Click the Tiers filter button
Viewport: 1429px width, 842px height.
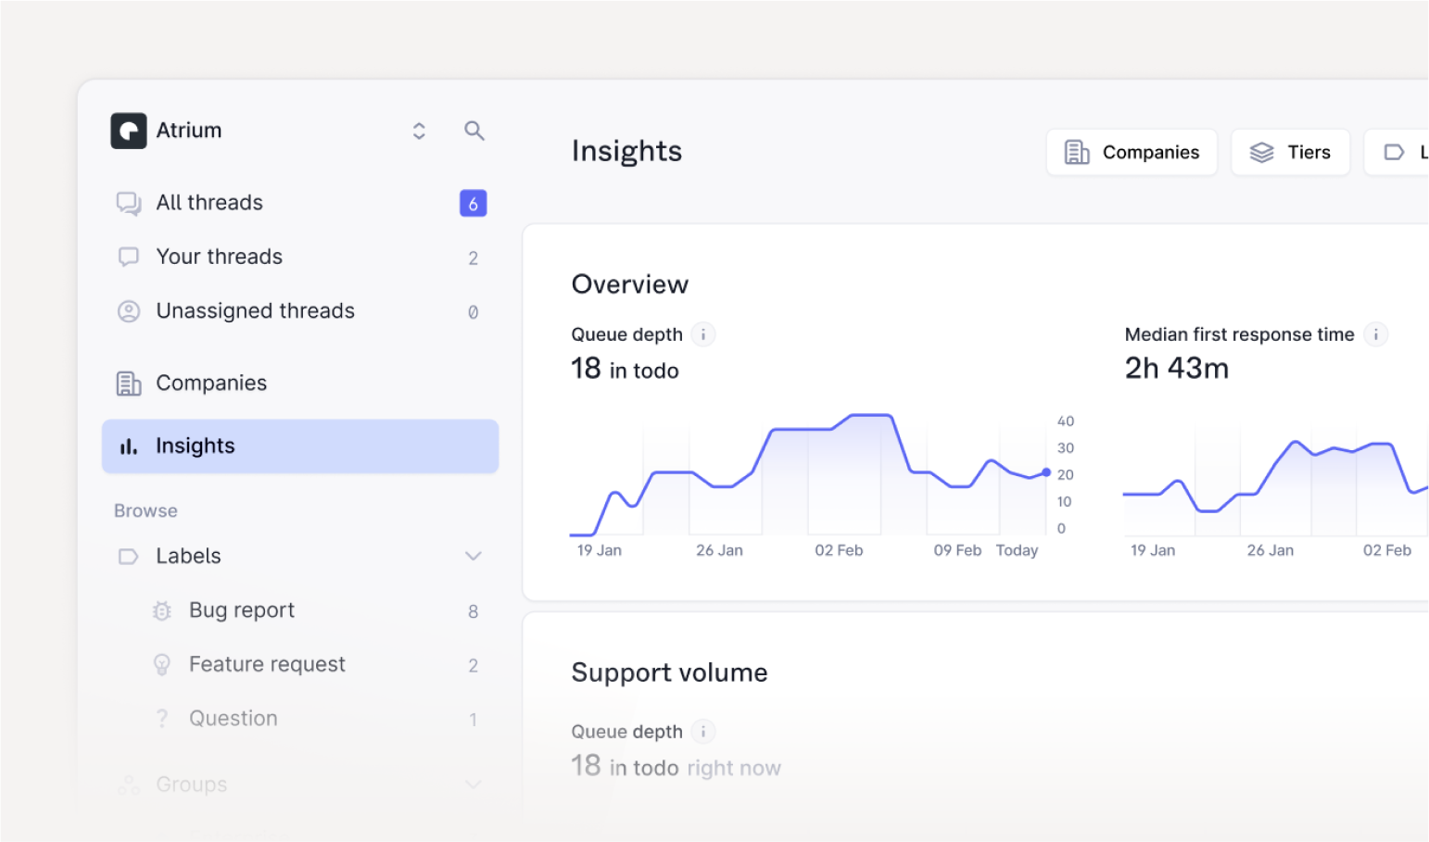pos(1290,152)
